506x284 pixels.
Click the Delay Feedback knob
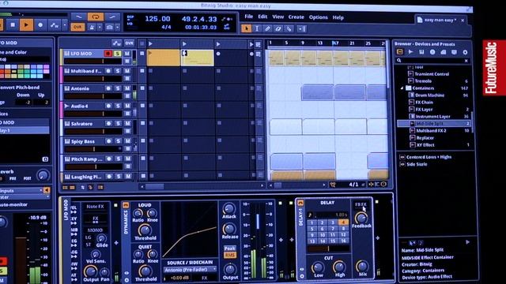(361, 218)
